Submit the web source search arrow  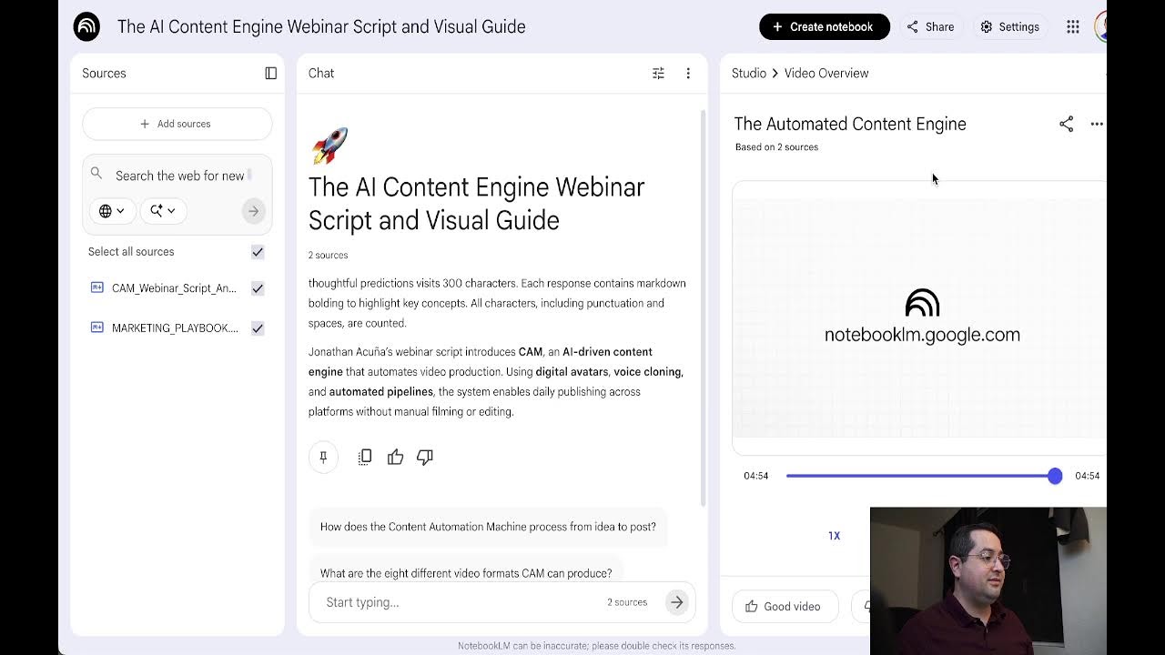(254, 211)
